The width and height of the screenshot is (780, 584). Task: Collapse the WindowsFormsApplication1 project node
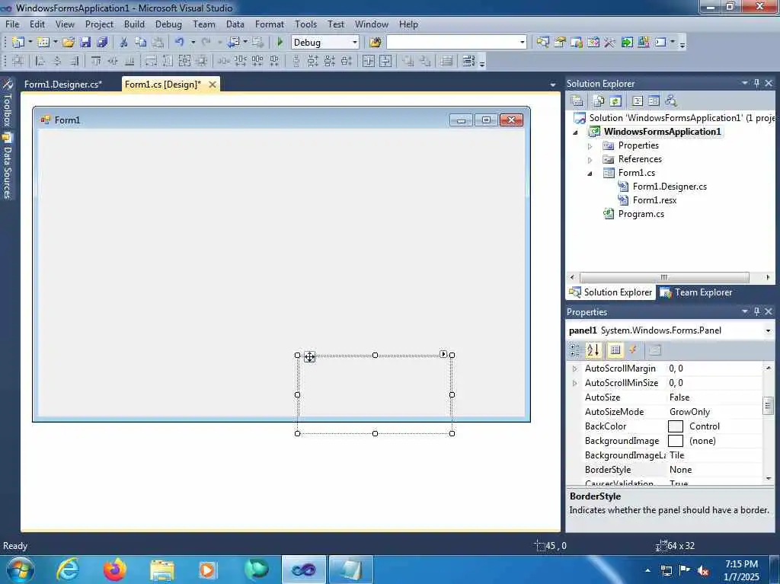[576, 132]
